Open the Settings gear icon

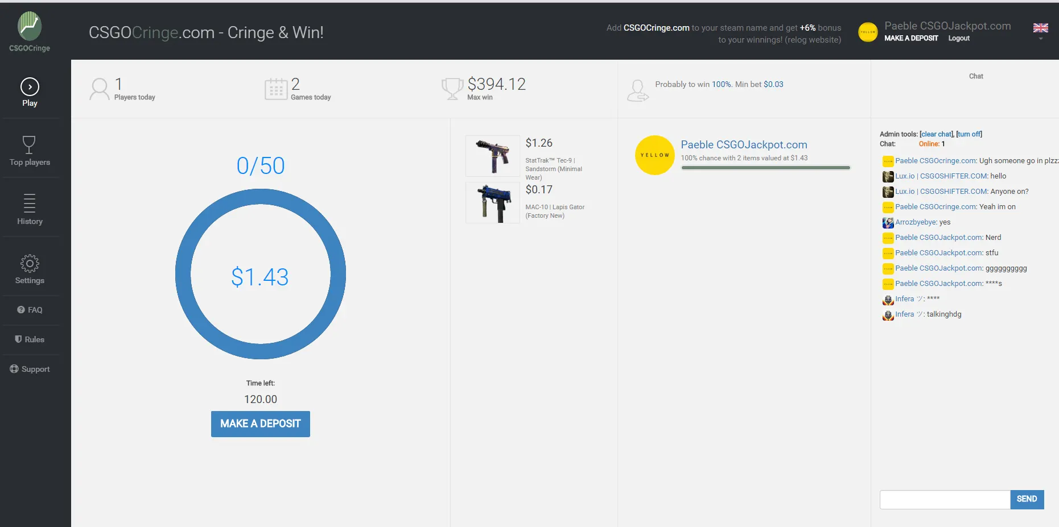click(x=30, y=263)
